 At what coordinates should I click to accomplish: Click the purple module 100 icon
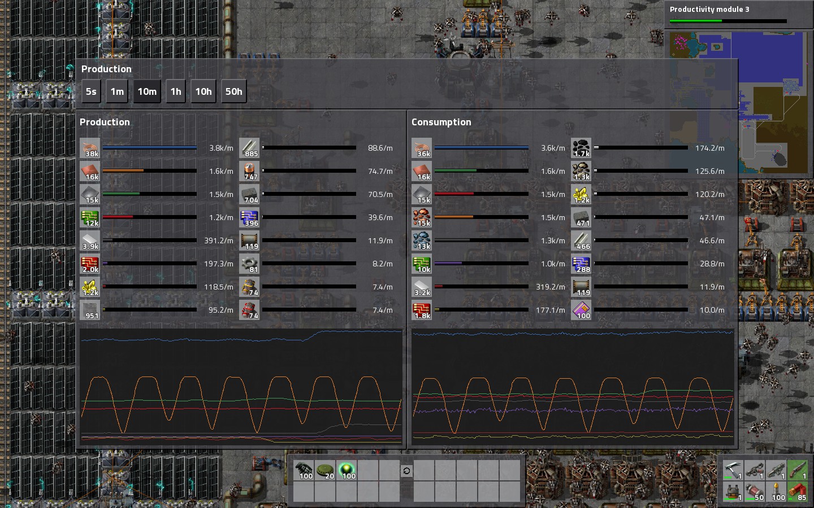581,310
